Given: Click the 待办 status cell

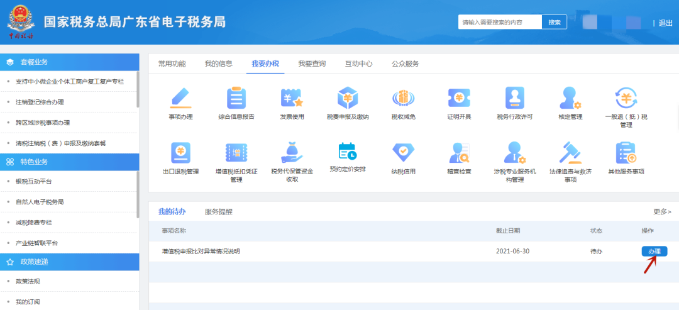Looking at the screenshot, I should [596, 252].
